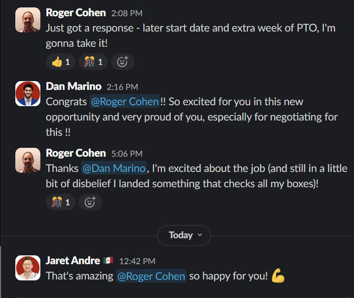Click Jaret Andre's name in message header
354x298 pixels.
click(72, 261)
